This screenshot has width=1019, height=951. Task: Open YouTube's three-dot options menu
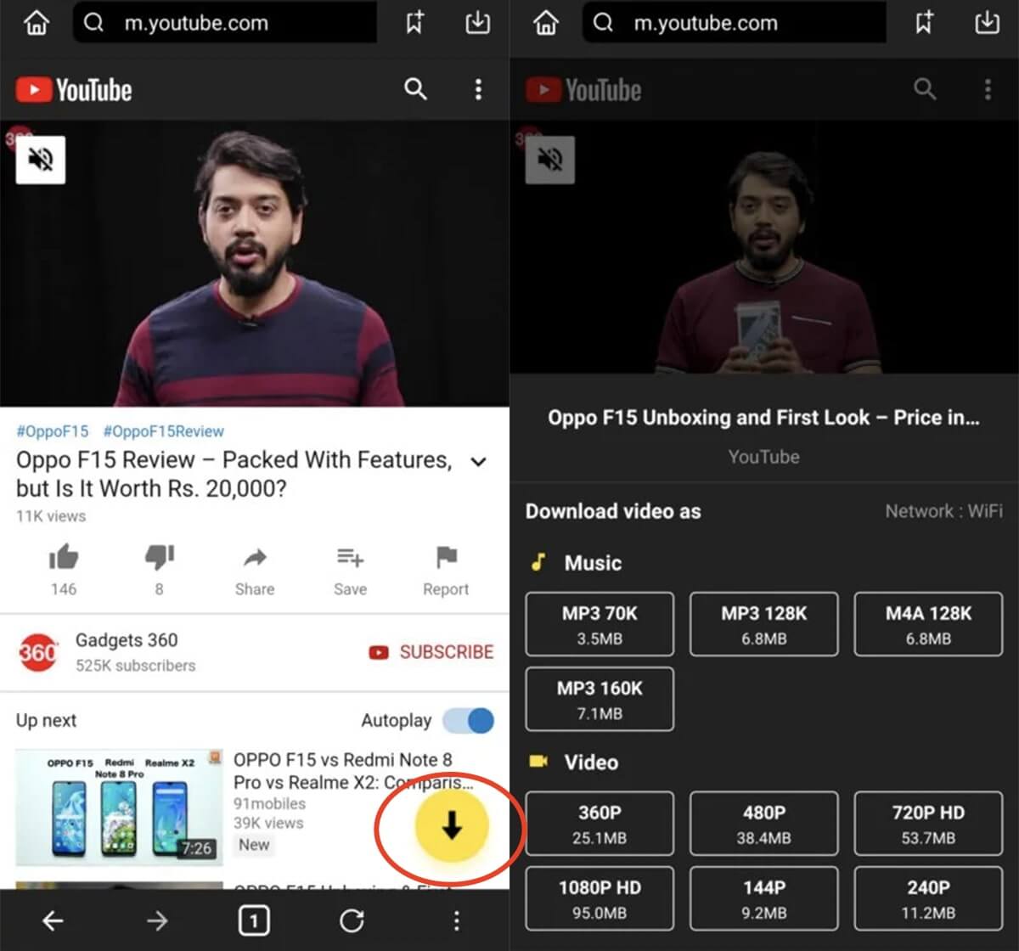click(x=478, y=88)
